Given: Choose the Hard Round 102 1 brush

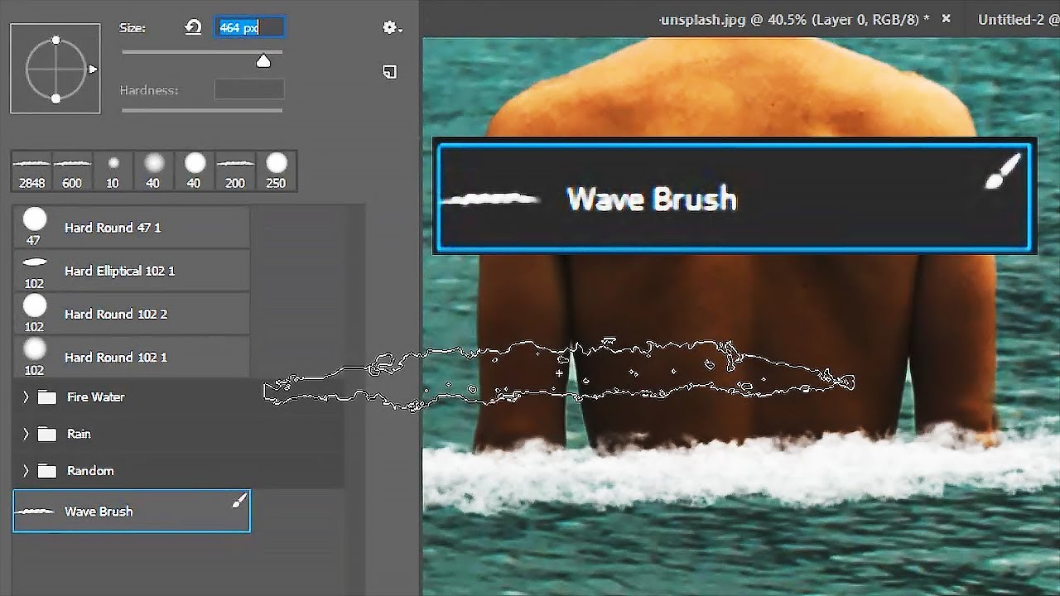Looking at the screenshot, I should 132,357.
